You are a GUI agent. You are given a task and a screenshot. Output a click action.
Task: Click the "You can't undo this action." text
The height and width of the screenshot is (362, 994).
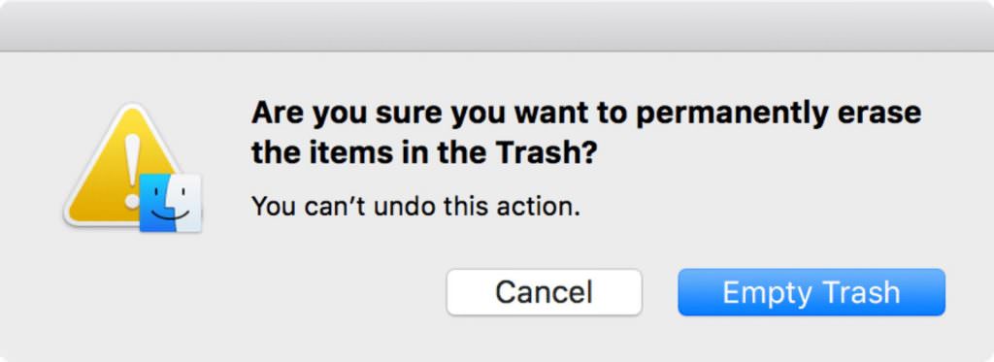pyautogui.click(x=415, y=206)
